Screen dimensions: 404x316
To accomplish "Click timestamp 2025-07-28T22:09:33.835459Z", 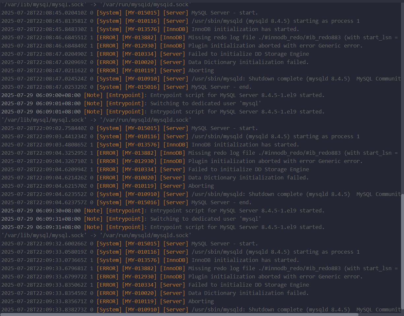I will click(x=44, y=293).
